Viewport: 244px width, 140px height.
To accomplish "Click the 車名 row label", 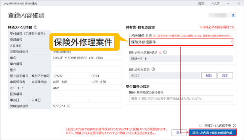I will tap(13, 58).
